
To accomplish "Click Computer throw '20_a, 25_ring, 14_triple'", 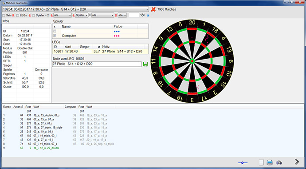I will pyautogui.click(x=100, y=144).
